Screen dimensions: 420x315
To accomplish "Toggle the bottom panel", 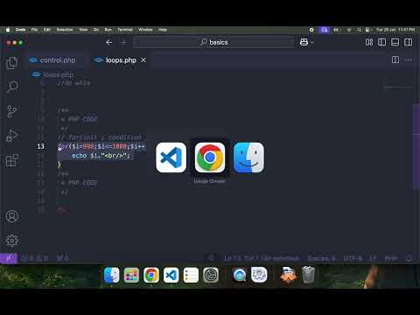I will [x=395, y=42].
